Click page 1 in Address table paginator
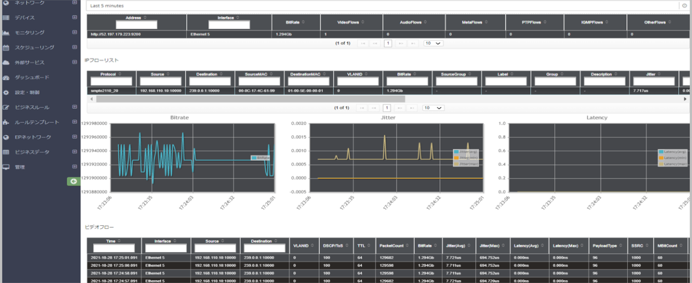Screen dimensions: 692x283 click(x=387, y=43)
